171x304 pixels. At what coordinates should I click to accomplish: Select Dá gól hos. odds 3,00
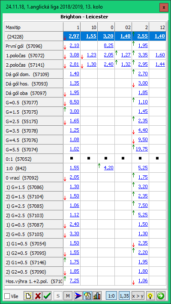click(x=143, y=83)
